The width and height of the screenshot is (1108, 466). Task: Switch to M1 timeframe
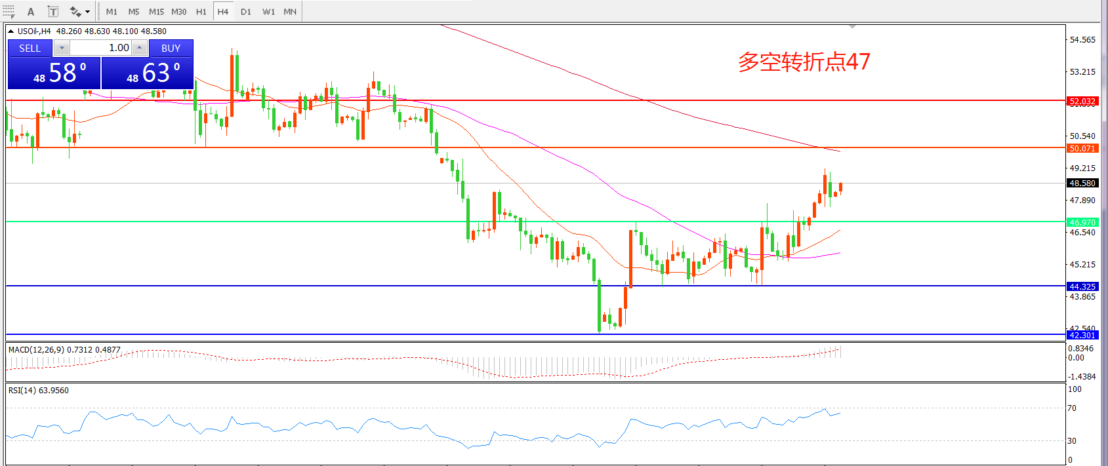[x=112, y=12]
